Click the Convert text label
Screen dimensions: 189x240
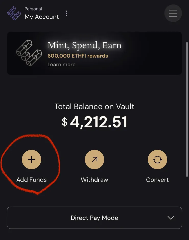click(157, 180)
